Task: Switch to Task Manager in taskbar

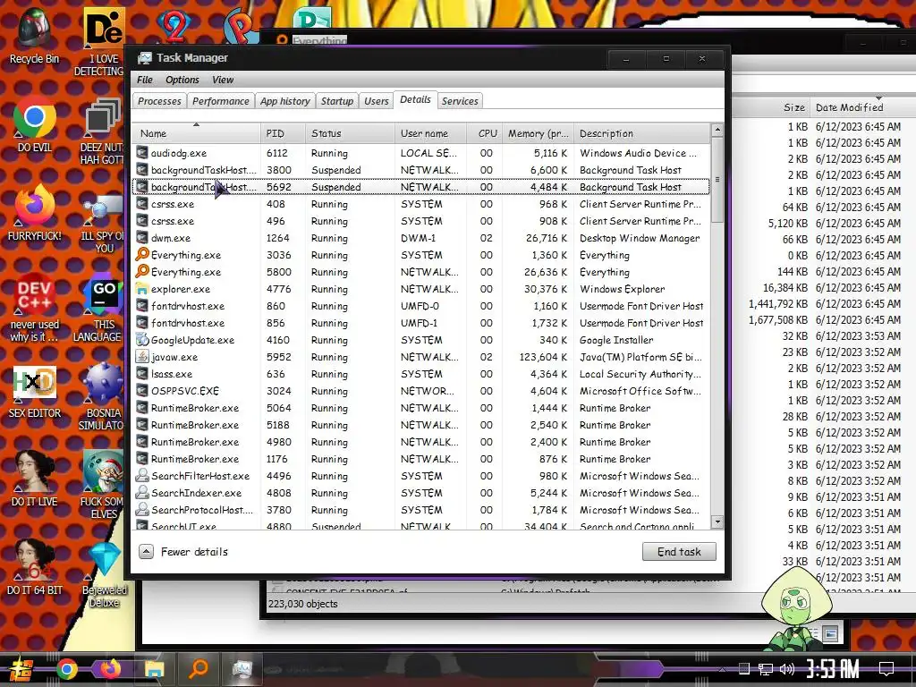Action: tap(242, 668)
